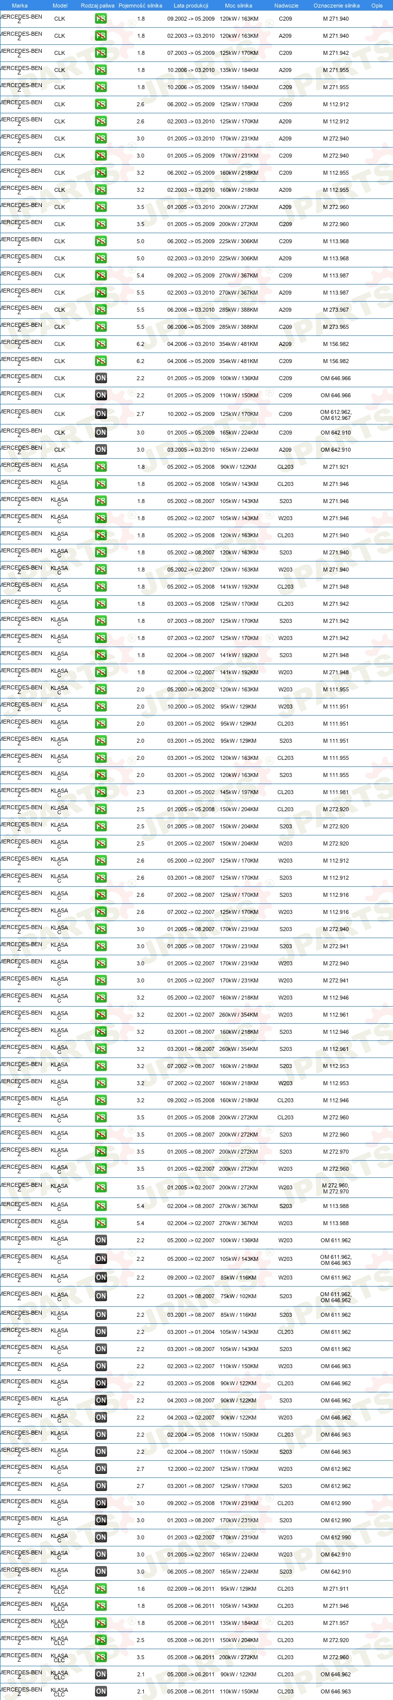Click the Lata produkcji column header
Viewport: 393px width, 1700px height.
[x=191, y=5]
